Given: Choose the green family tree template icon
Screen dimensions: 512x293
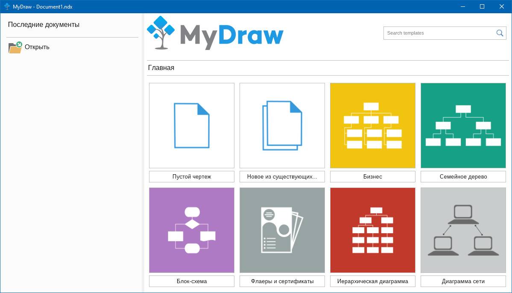Looking at the screenshot, I should (x=463, y=126).
